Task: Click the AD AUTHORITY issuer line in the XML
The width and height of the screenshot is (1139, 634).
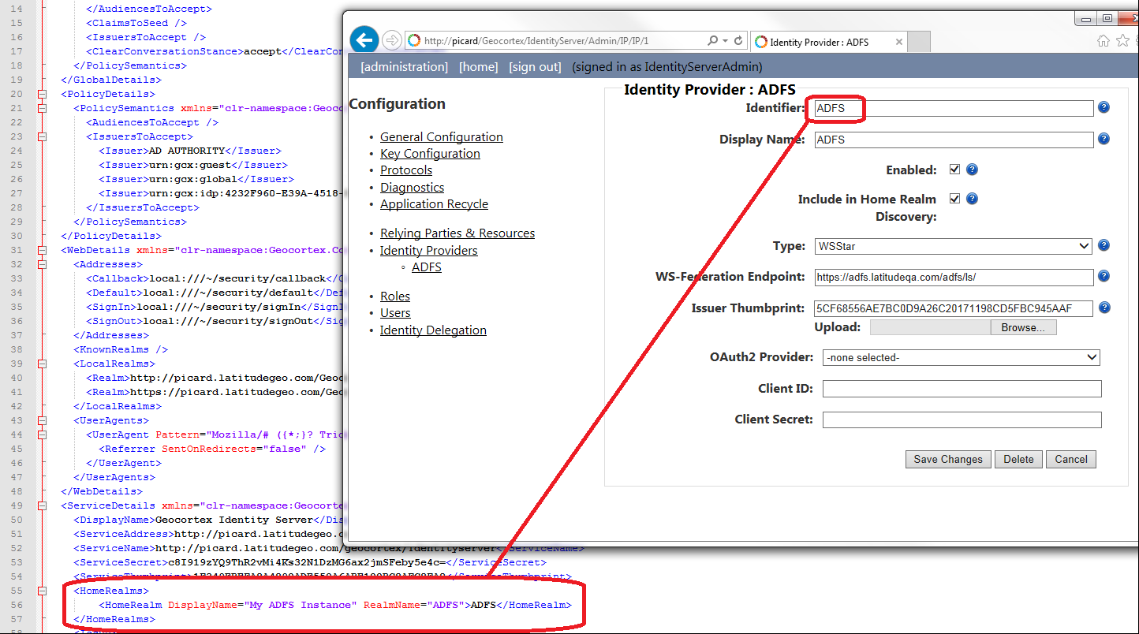Action: click(190, 151)
